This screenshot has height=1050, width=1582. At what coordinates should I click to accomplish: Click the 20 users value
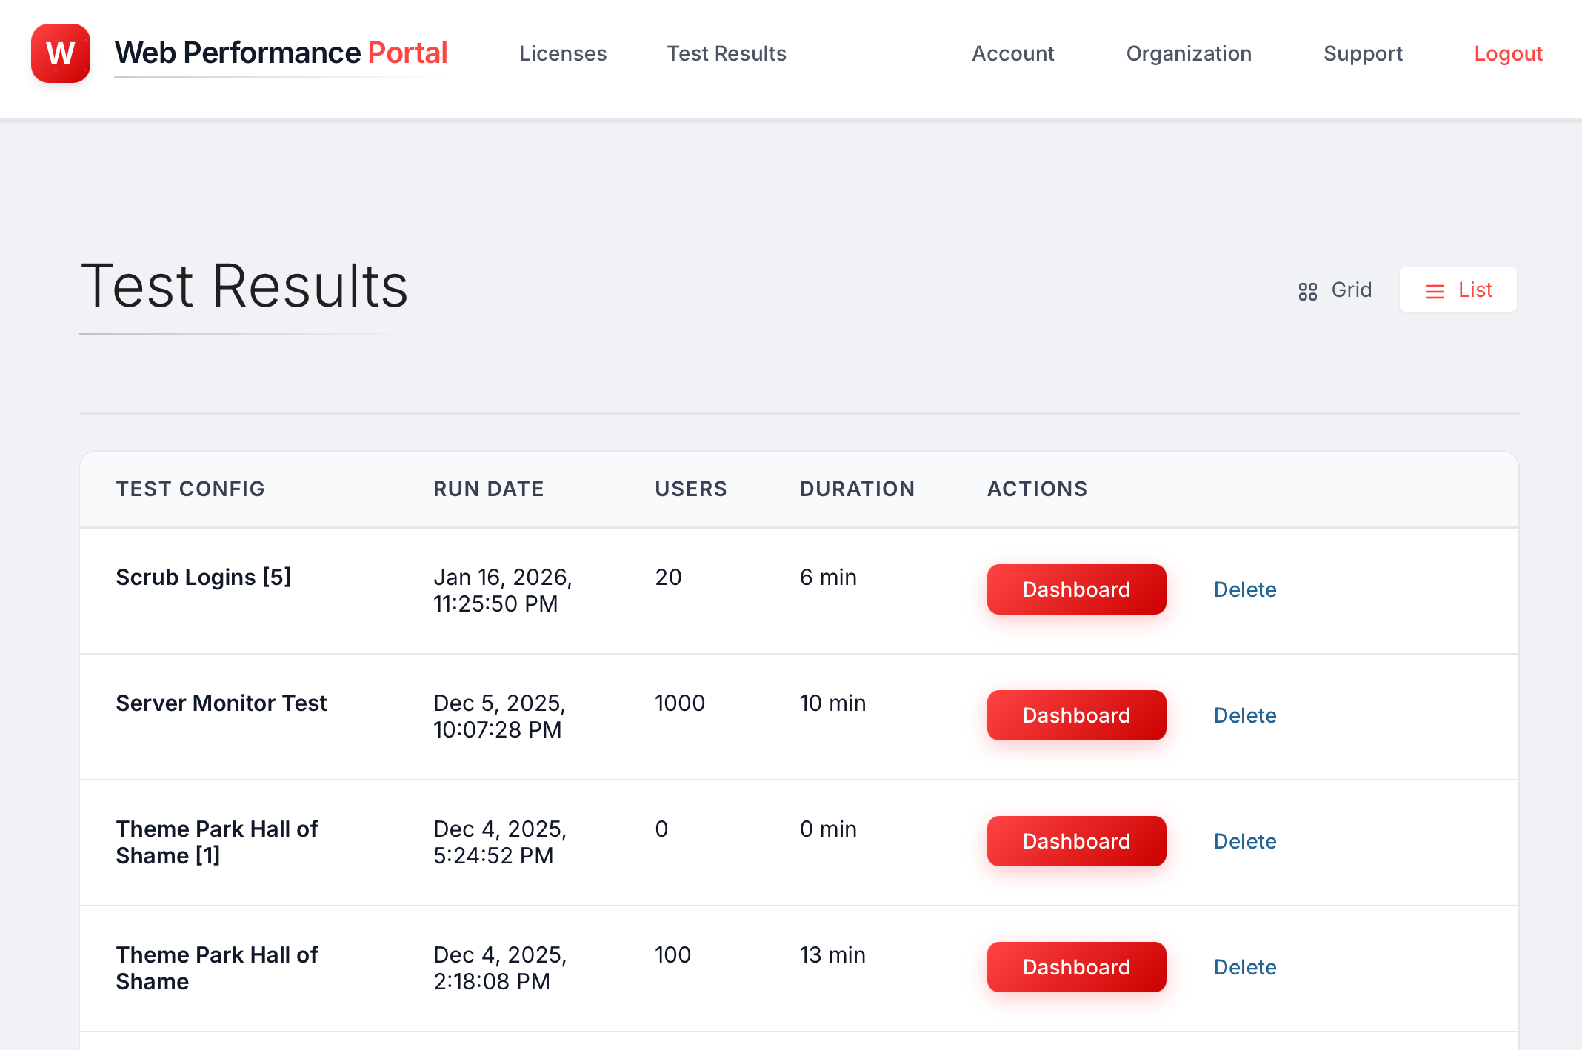coord(668,577)
